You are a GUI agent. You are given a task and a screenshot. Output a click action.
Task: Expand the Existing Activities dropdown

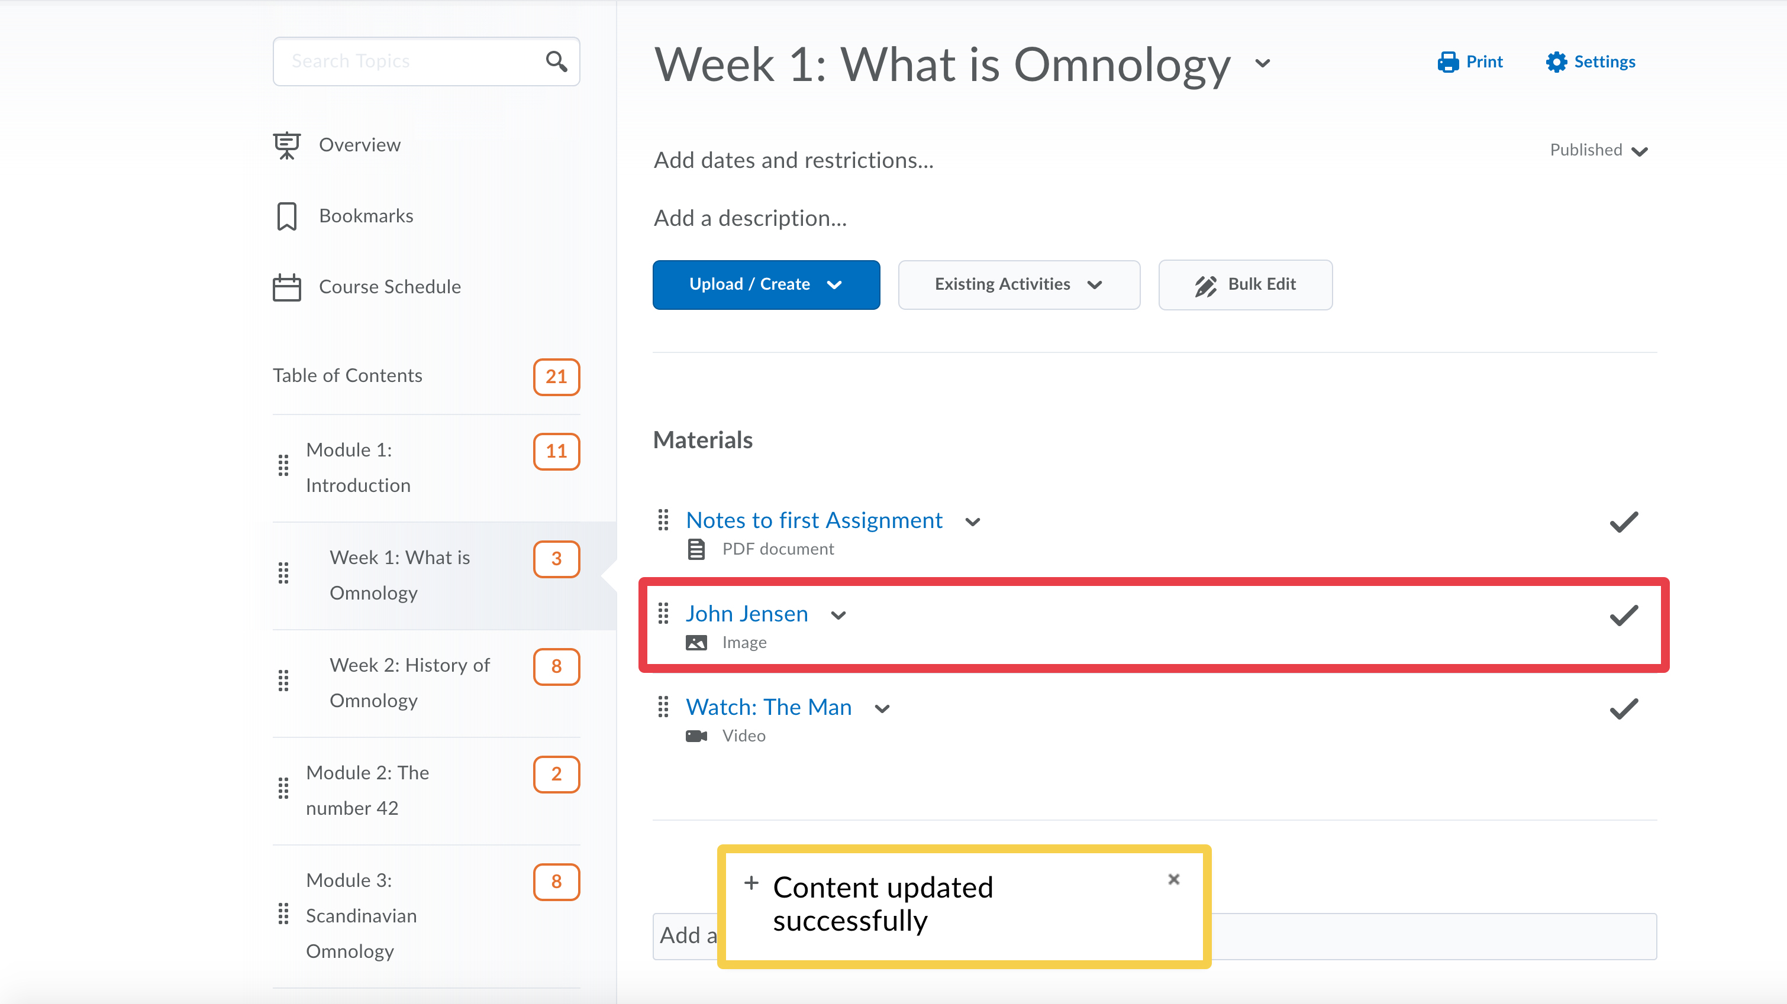coord(1018,284)
